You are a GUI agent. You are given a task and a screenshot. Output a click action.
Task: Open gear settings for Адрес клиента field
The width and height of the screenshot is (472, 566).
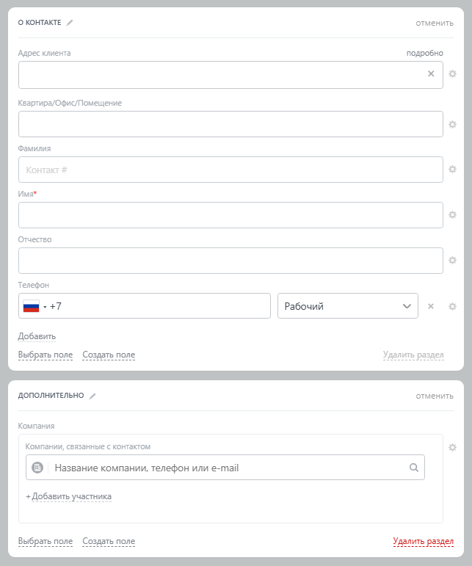click(453, 74)
